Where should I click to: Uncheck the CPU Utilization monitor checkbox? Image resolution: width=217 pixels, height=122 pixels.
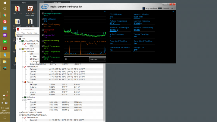(x=42, y=19)
